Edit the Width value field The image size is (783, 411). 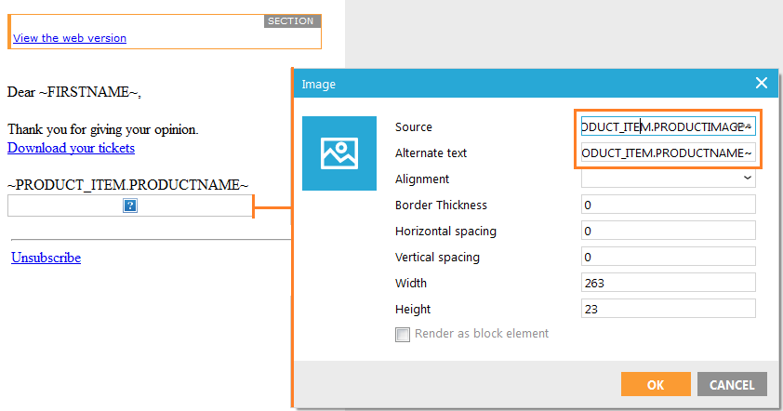coord(667,283)
